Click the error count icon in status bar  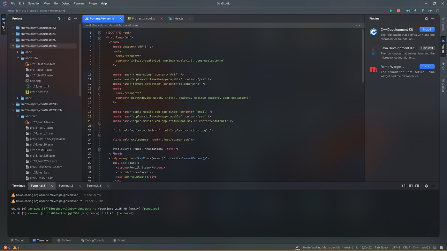tap(5, 247)
